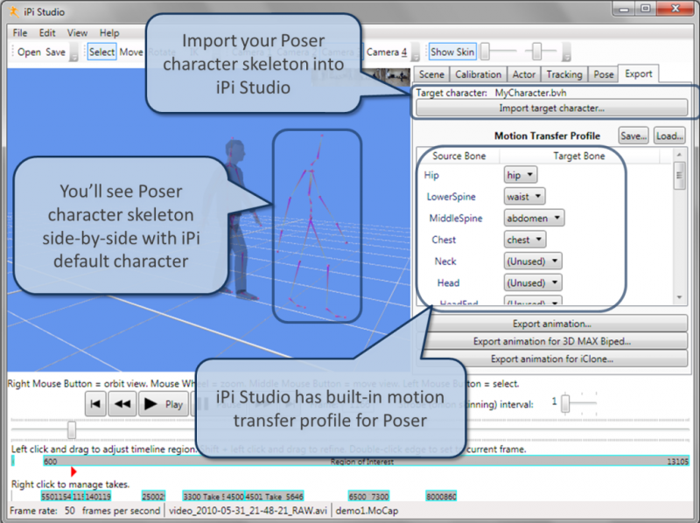Click the Export animation button

(x=552, y=324)
